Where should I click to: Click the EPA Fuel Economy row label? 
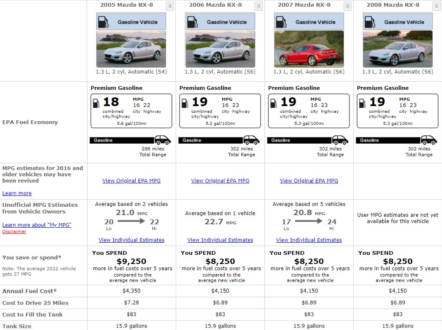[x=30, y=122]
